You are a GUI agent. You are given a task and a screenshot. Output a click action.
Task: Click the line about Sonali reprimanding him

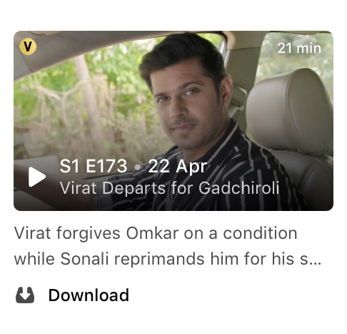pos(168,259)
